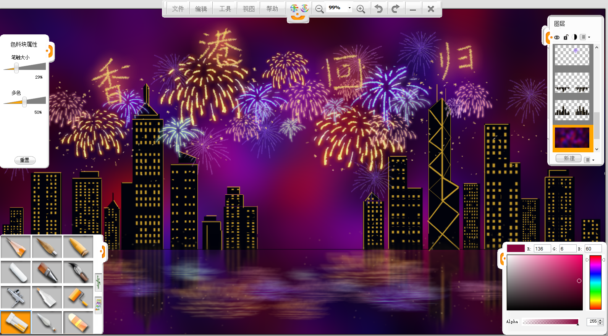Undo the last action
The width and height of the screenshot is (608, 336).
(378, 9)
